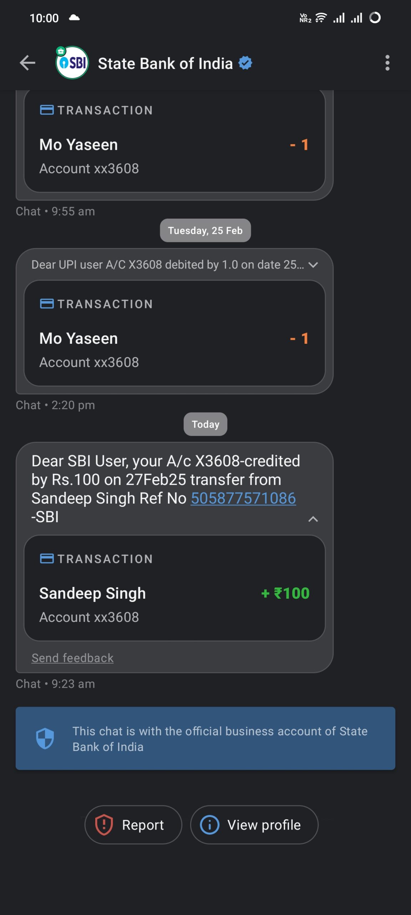Click the Send feedback link
This screenshot has height=915, width=411.
tap(72, 658)
